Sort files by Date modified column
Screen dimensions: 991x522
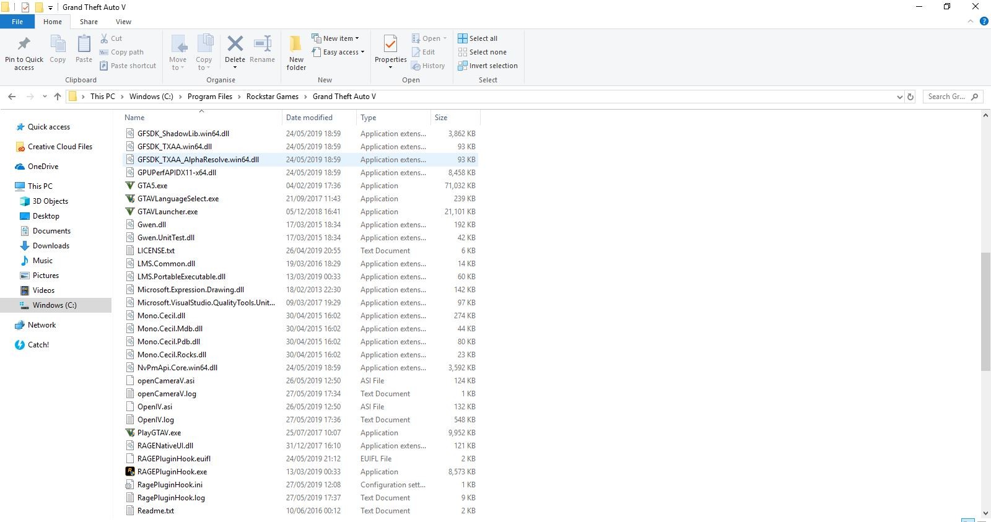tap(309, 118)
